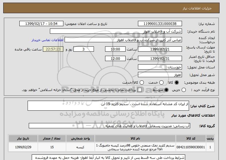Click the quantity cell 15
This screenshot has width=226, height=160.
(x=52, y=147)
